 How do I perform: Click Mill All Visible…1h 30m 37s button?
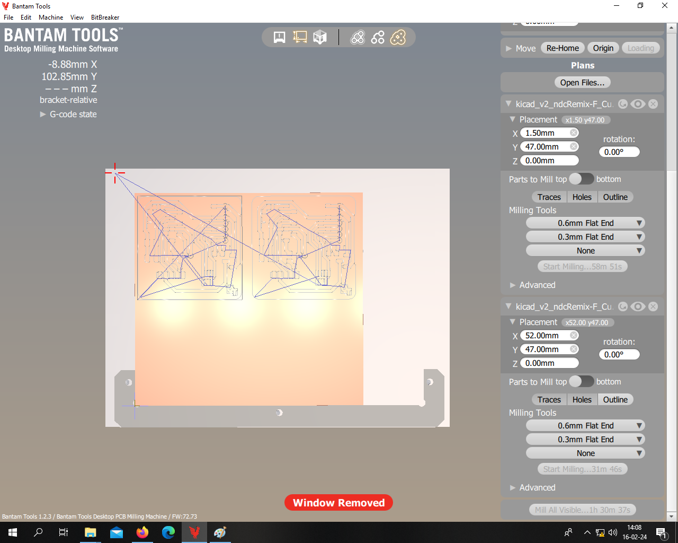click(x=583, y=510)
